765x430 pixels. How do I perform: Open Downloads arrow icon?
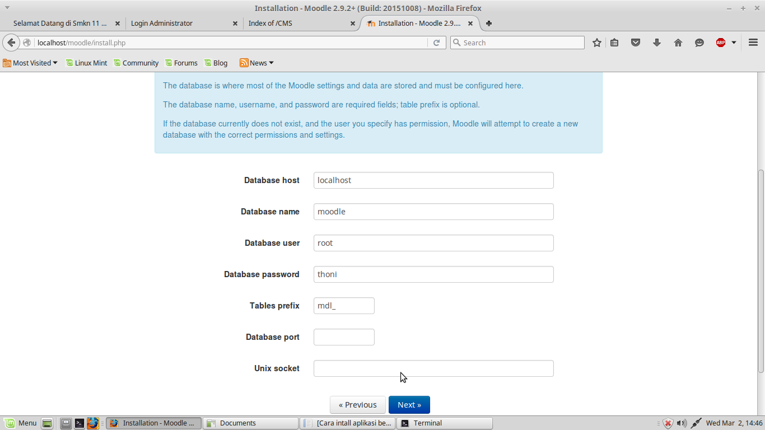pyautogui.click(x=657, y=43)
